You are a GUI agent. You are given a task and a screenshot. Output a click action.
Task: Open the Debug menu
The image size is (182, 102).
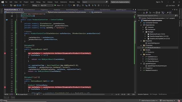pyautogui.click(x=38, y=2)
